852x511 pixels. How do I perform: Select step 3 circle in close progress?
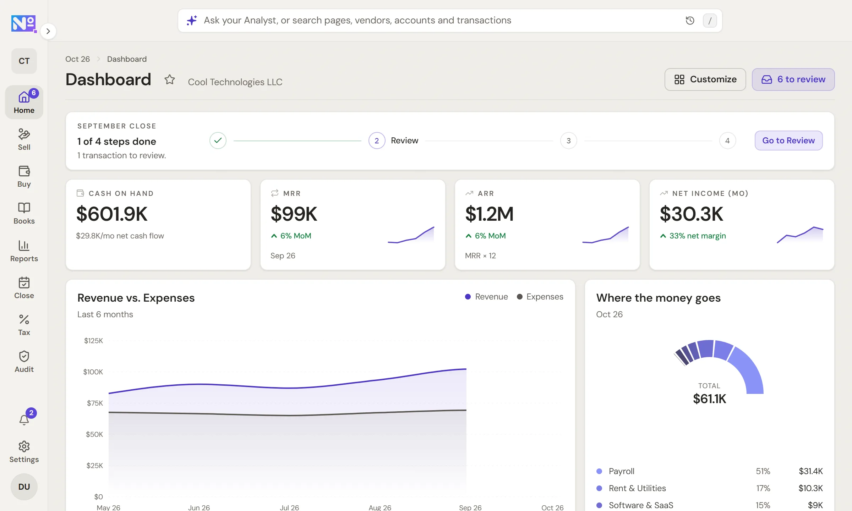click(568, 141)
